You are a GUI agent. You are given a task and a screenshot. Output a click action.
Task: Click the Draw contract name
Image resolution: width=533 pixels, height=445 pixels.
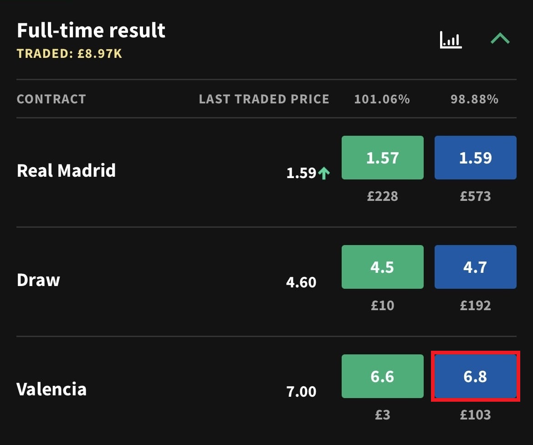(38, 280)
